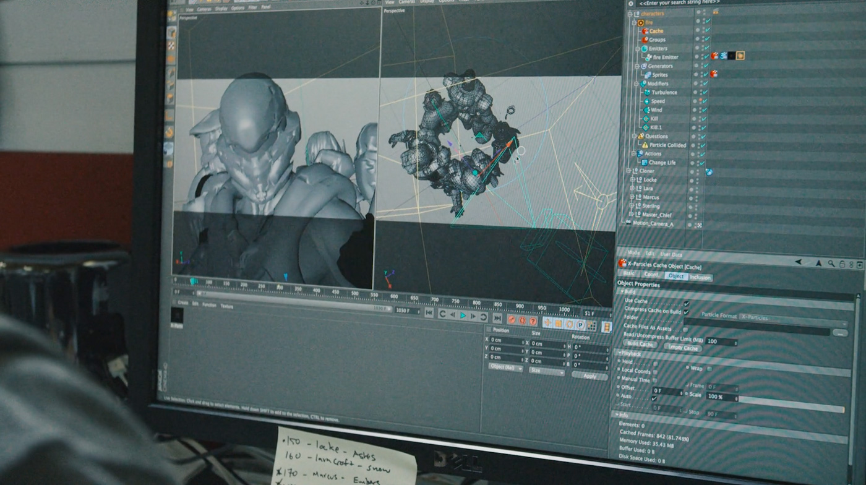Toggle the enable checkmark on Wind row
This screenshot has width=866, height=485.
tap(705, 109)
